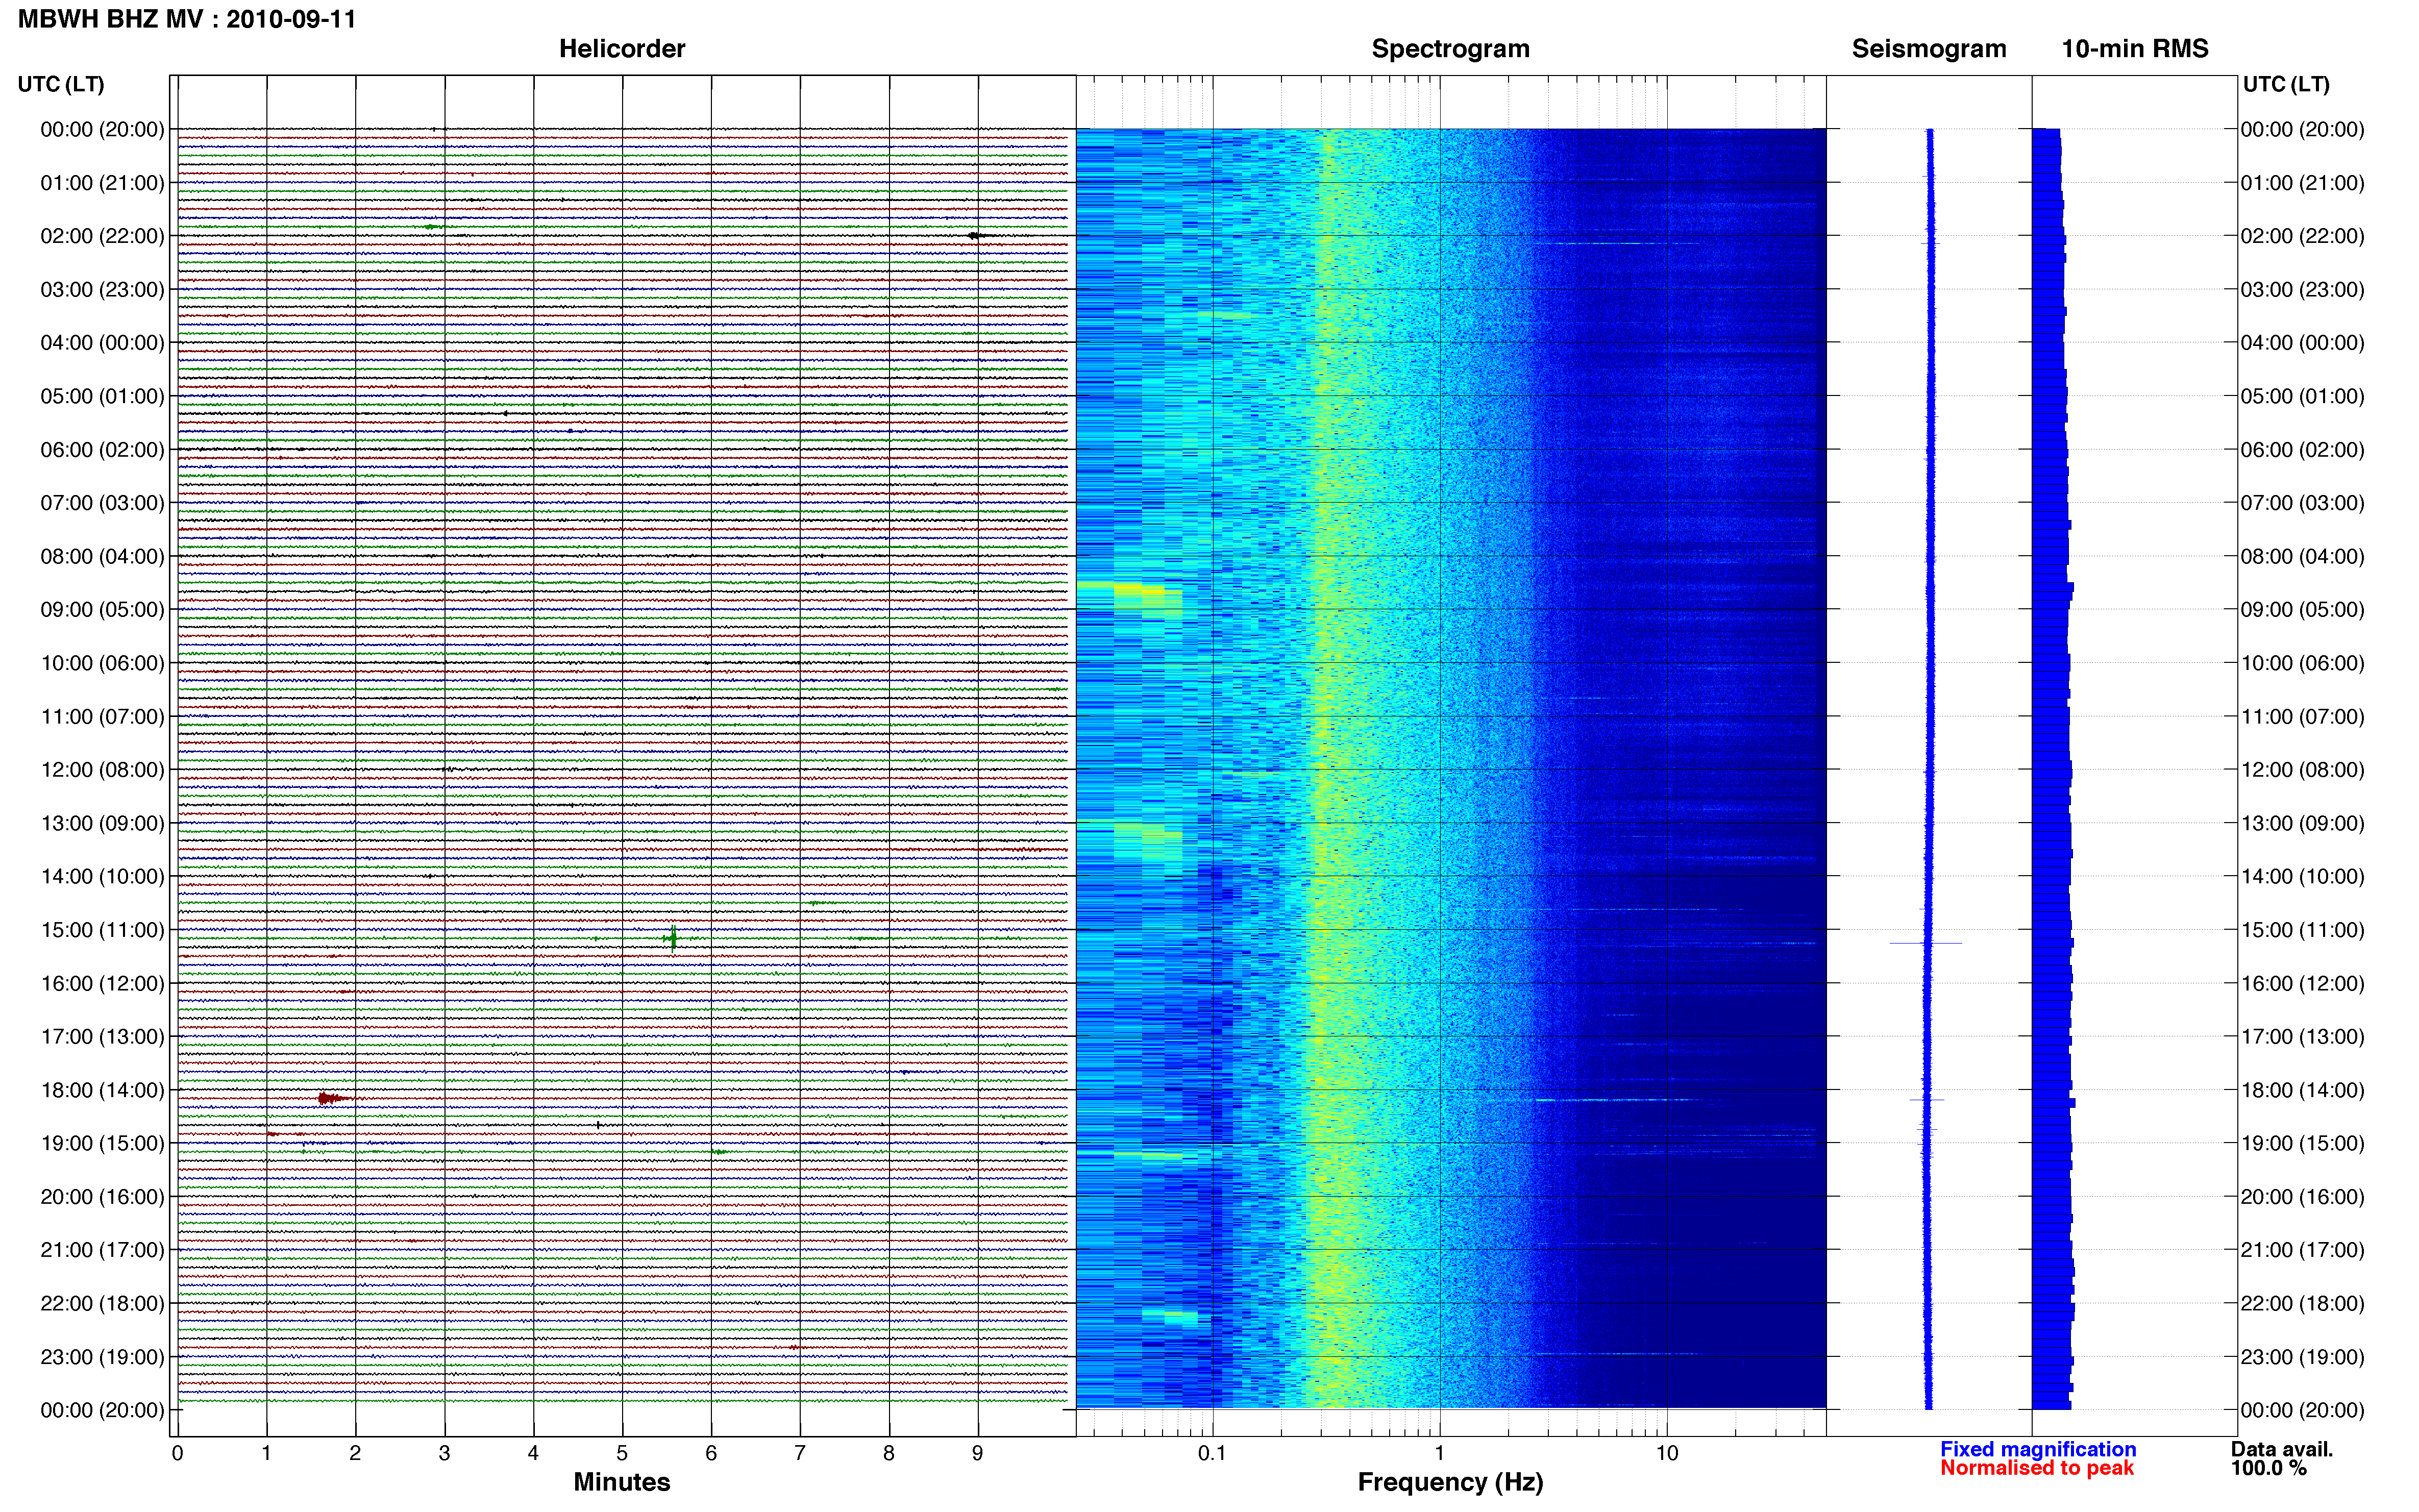Click minute tick label 1
The image size is (2419, 1512).
[266, 1453]
